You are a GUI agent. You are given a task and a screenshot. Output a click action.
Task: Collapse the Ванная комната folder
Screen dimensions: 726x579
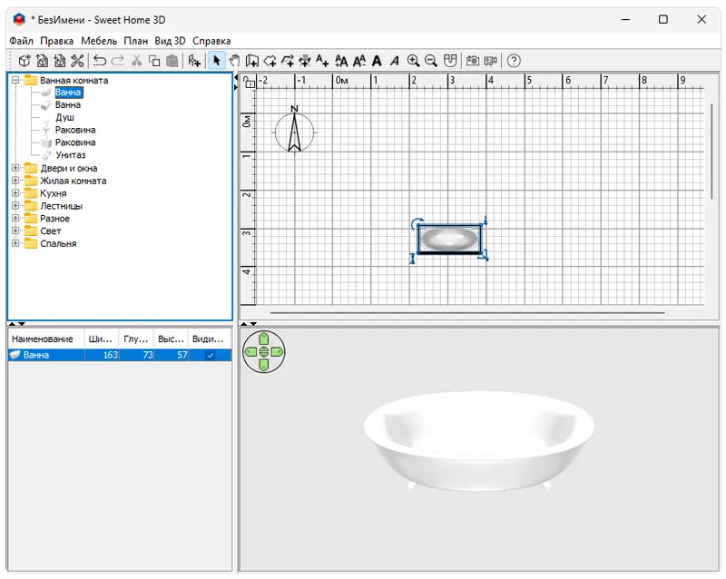[x=15, y=80]
